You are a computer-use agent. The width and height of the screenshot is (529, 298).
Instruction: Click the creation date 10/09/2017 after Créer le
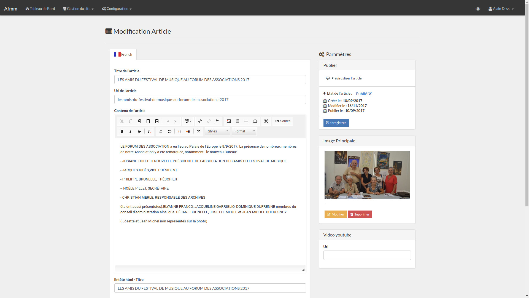(x=353, y=101)
